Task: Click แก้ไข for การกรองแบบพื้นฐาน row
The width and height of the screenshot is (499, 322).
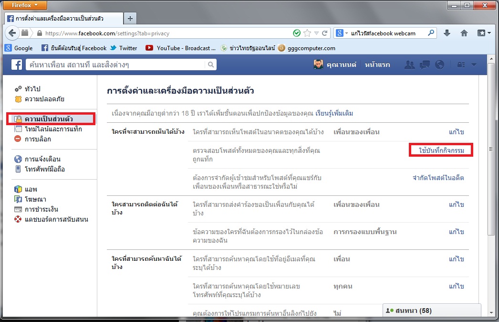Action: click(x=457, y=232)
